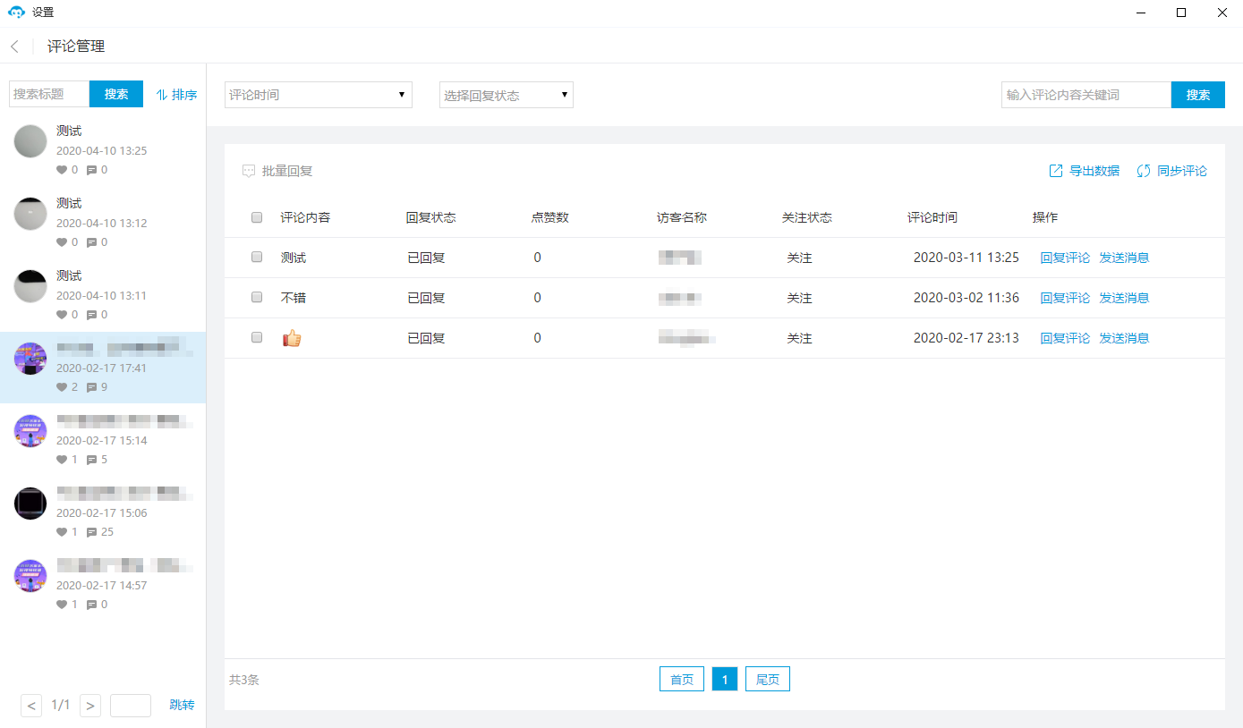Expand the 选择回复状态 dropdown
1243x728 pixels.
(x=506, y=95)
